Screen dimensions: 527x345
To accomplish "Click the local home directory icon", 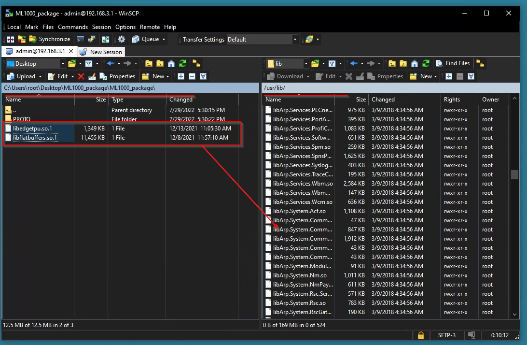I will coord(171,64).
